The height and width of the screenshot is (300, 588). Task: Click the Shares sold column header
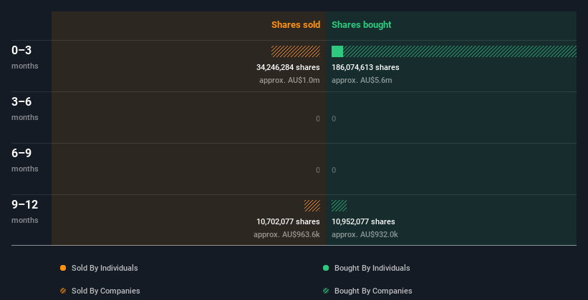tap(296, 25)
